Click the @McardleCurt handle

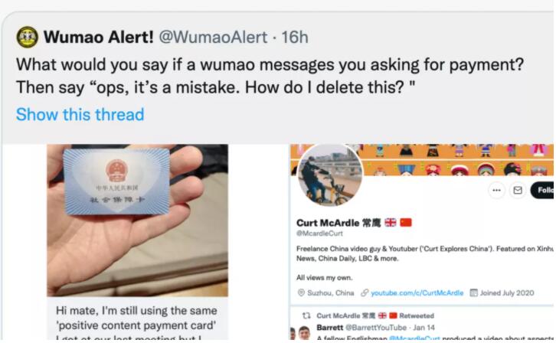click(x=319, y=234)
